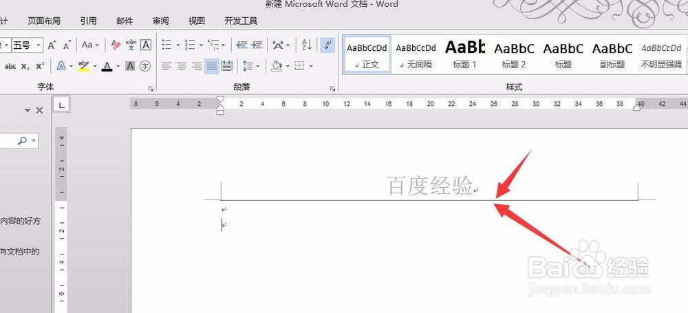Apply 标题 1 style
The height and width of the screenshot is (313, 688).
click(465, 55)
